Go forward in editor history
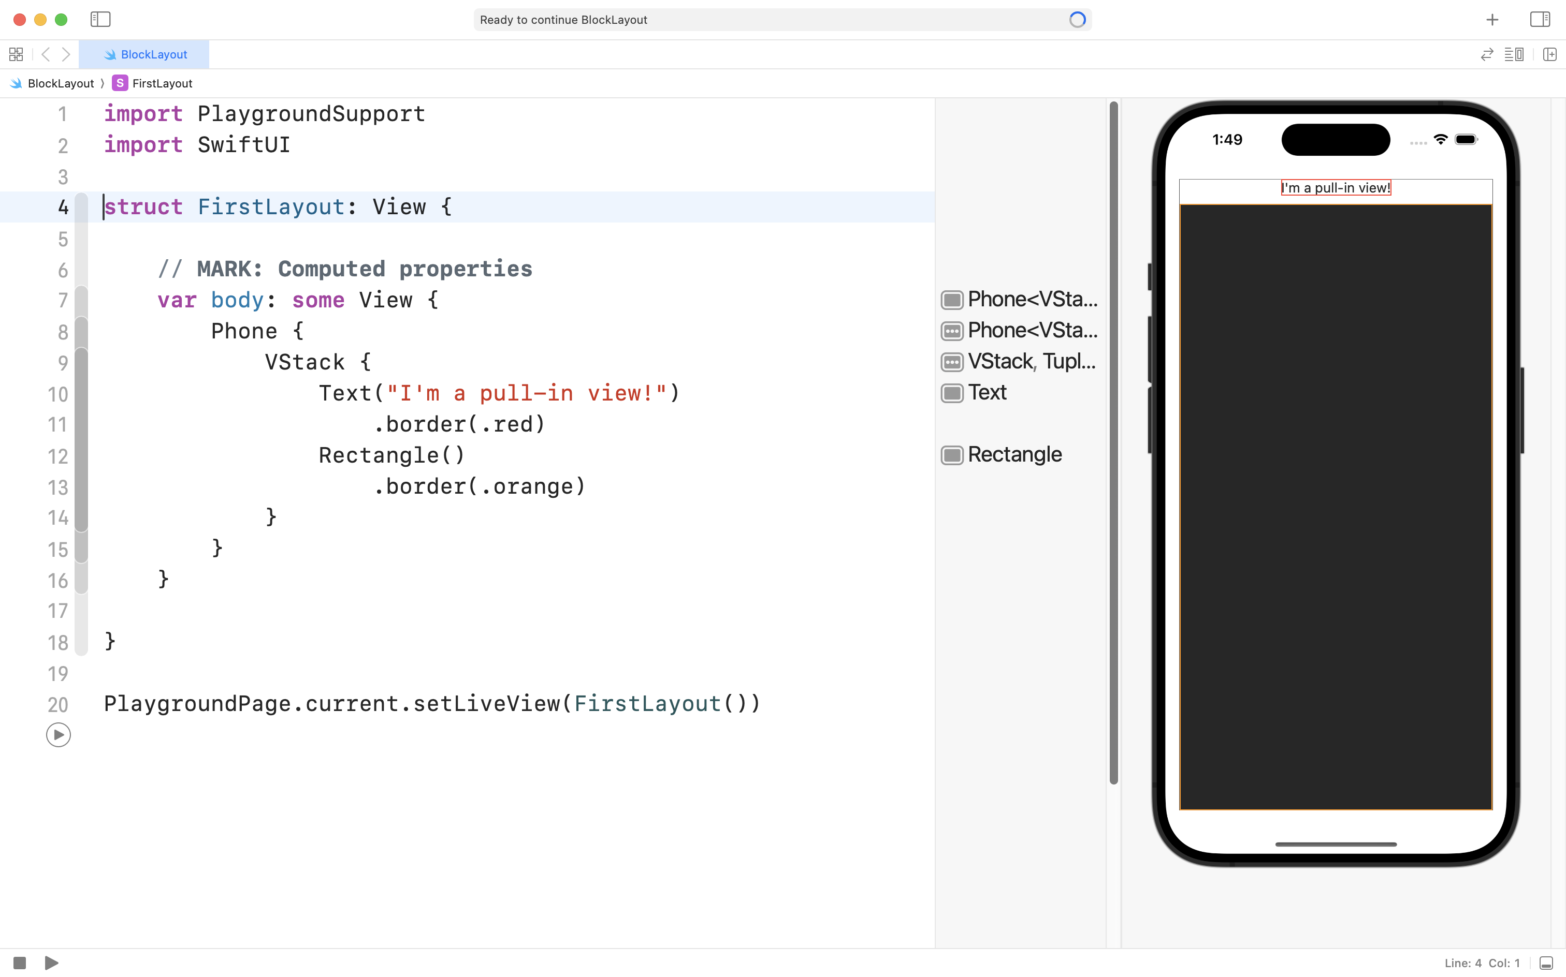 coord(66,54)
